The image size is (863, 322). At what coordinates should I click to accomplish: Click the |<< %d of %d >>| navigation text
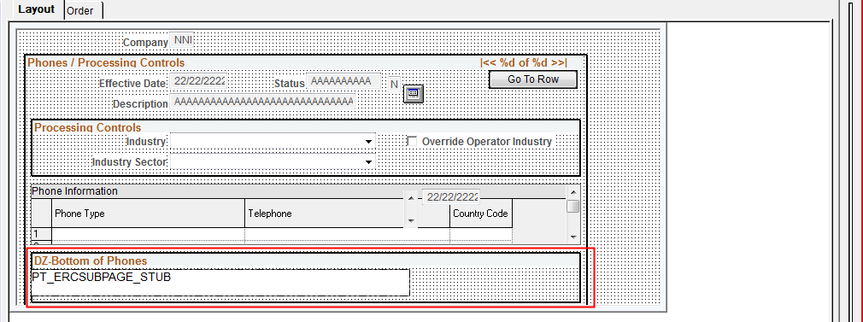[524, 62]
